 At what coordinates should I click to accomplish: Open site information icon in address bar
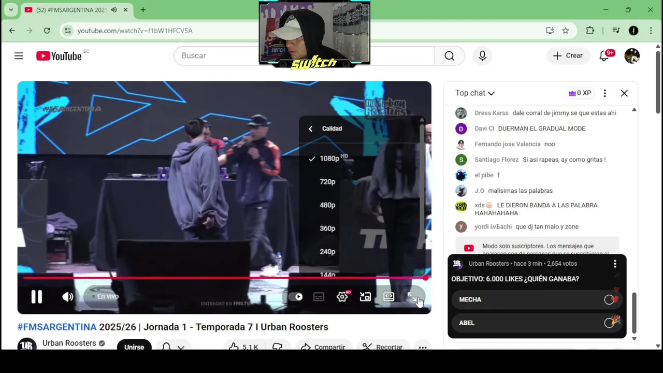tap(68, 31)
